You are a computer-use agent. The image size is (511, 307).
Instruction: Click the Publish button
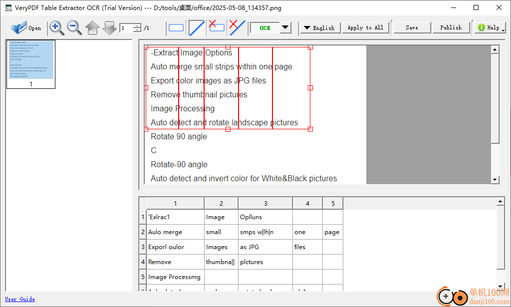[x=451, y=27]
